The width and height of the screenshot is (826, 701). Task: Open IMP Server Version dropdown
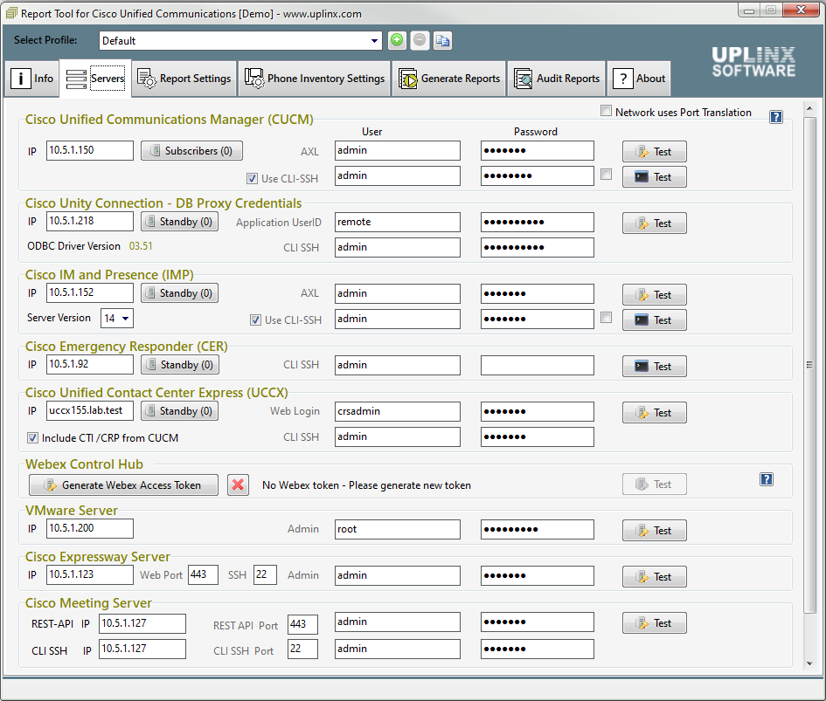125,319
